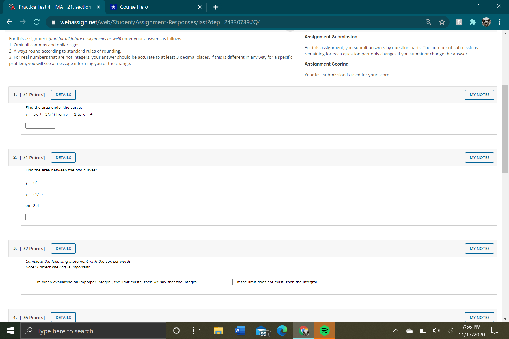Open MY NOTES for question 4
The height and width of the screenshot is (339, 509).
[480, 317]
